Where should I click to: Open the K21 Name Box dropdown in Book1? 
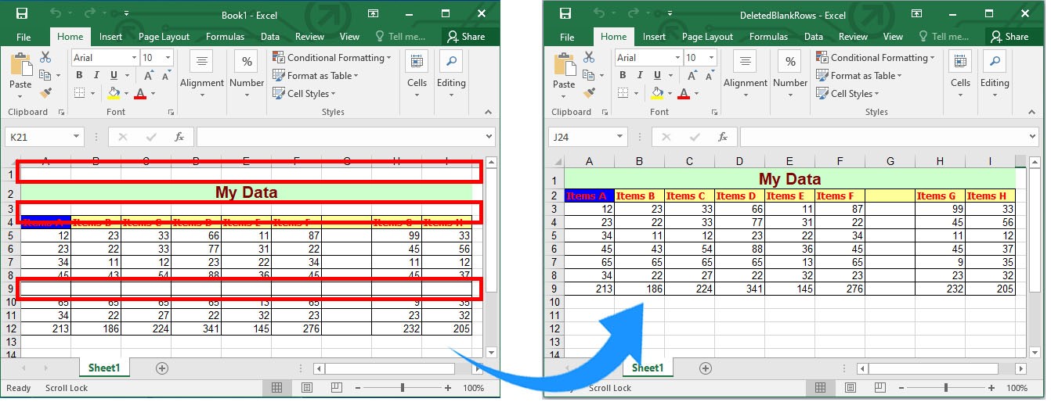coord(76,137)
